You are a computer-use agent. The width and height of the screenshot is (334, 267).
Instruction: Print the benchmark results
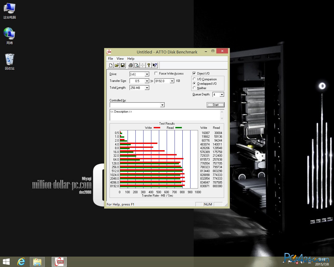click(x=130, y=65)
